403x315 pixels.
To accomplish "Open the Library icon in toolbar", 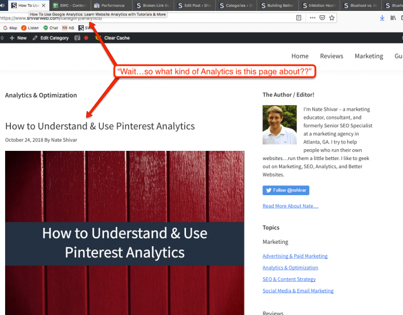I will click(393, 18).
